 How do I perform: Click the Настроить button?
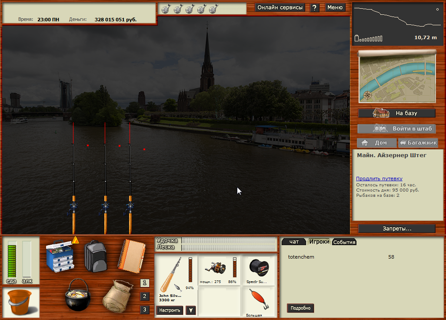pos(170,310)
